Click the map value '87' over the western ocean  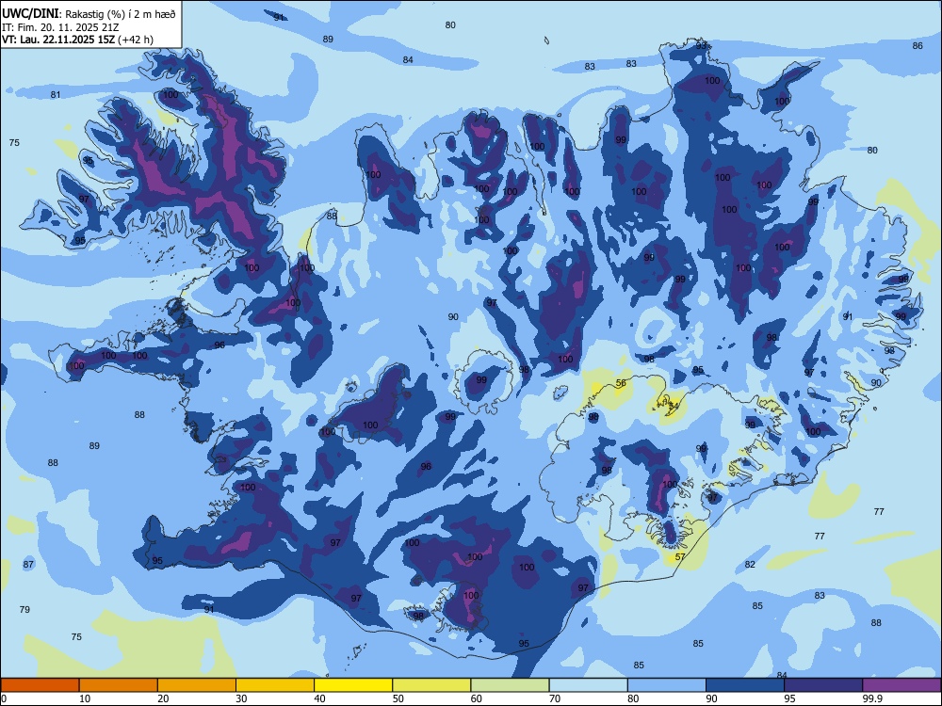(x=28, y=564)
